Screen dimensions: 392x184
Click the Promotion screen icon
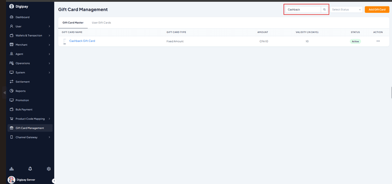click(12, 100)
